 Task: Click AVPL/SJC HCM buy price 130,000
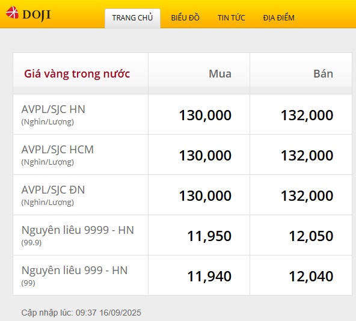coord(205,156)
